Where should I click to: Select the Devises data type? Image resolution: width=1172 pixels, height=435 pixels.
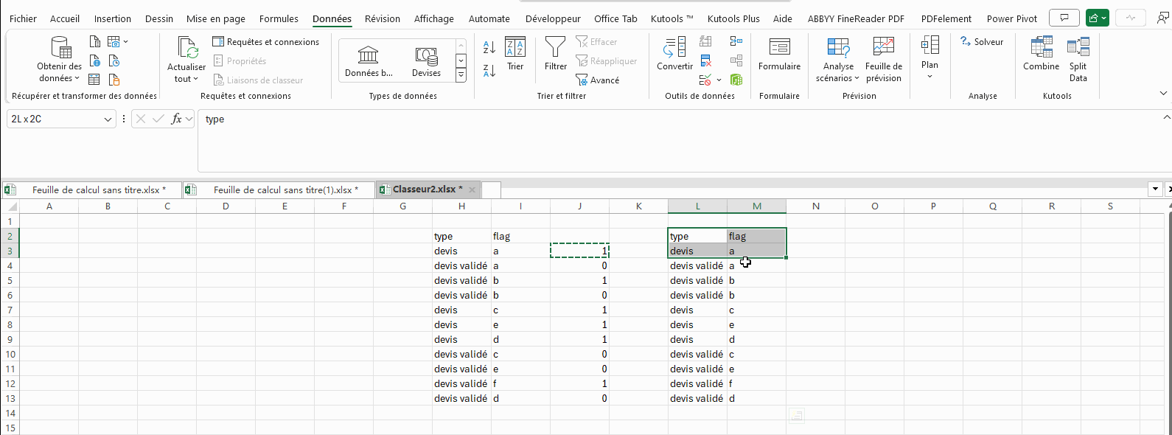pyautogui.click(x=426, y=60)
